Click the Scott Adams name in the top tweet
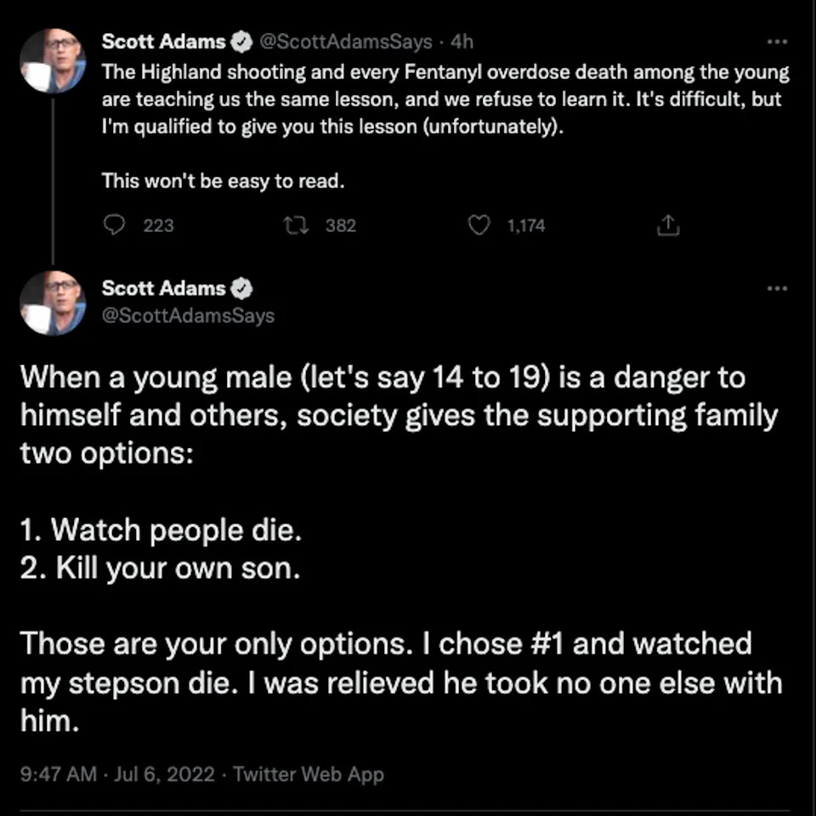This screenshot has width=816, height=816. [163, 41]
